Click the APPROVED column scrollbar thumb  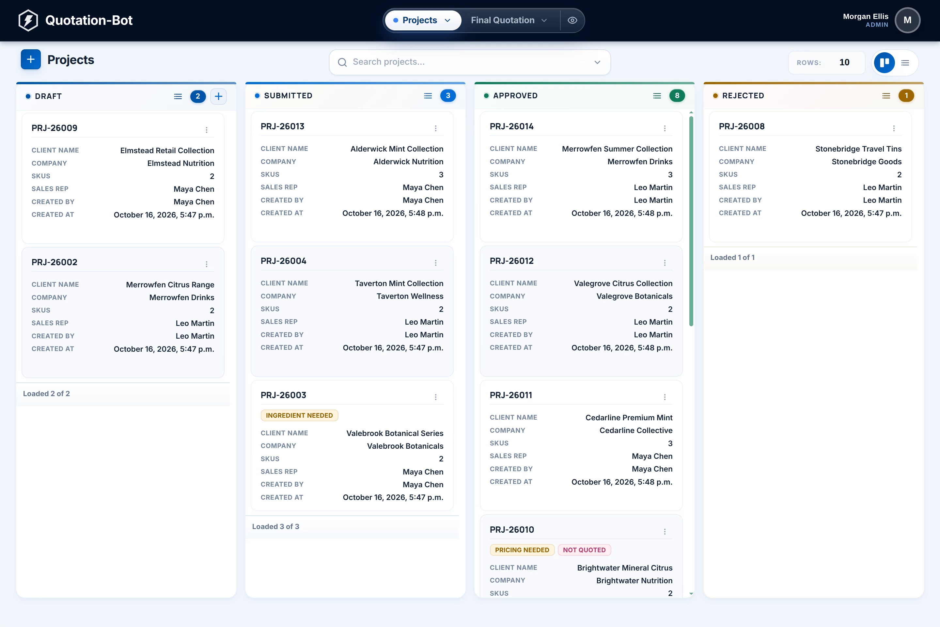tap(691, 221)
